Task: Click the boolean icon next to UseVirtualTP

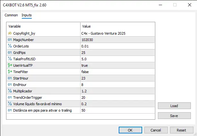Action: [x=10, y=65]
